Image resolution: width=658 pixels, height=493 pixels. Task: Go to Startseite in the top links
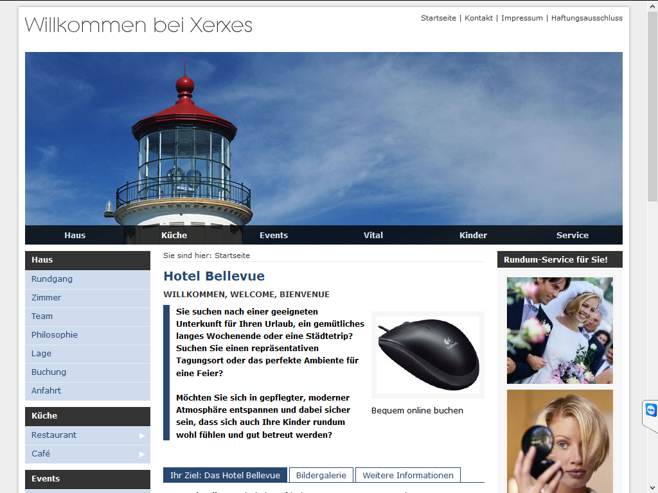click(x=438, y=18)
